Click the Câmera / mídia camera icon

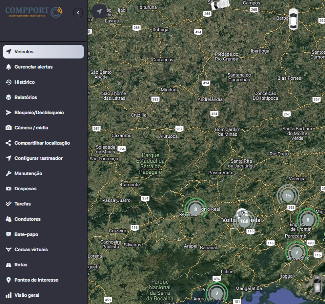click(x=8, y=128)
